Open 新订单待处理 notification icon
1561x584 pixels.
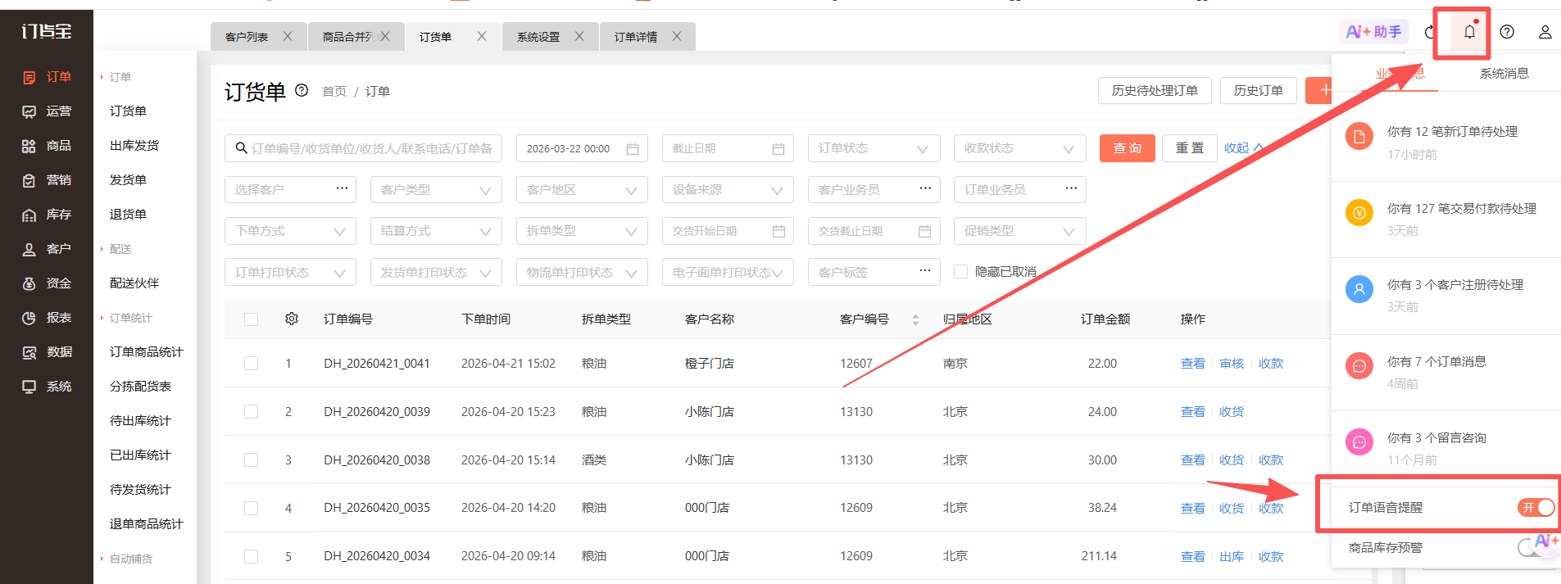[1359, 137]
